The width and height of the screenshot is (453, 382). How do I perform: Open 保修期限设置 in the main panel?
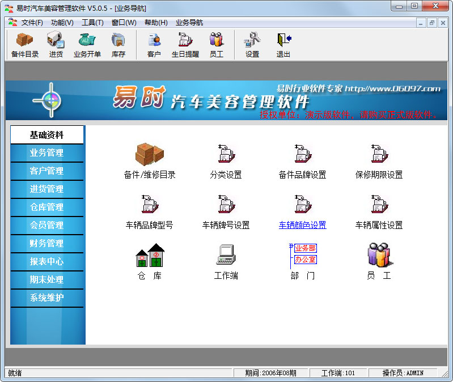(379, 175)
